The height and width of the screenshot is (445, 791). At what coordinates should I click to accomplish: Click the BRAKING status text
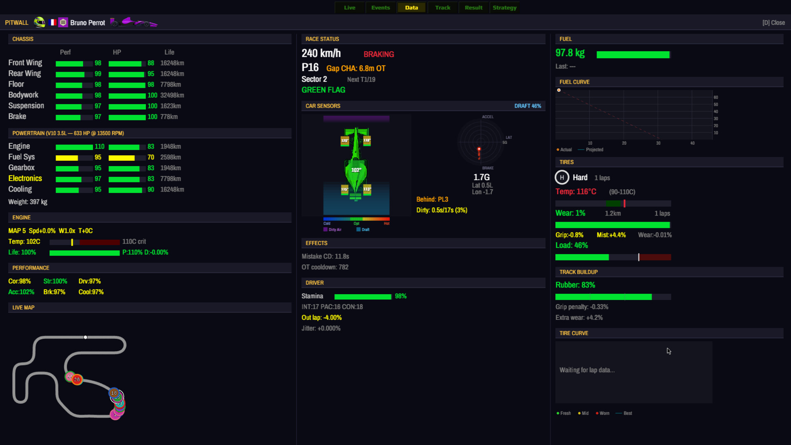pyautogui.click(x=379, y=54)
